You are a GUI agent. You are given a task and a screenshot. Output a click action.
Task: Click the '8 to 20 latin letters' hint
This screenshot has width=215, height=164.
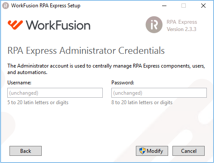(x=142, y=102)
